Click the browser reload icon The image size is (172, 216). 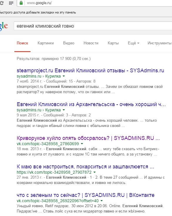(x=2, y=3)
